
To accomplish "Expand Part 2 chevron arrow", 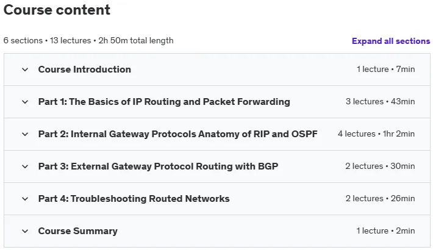I will click(x=25, y=134).
